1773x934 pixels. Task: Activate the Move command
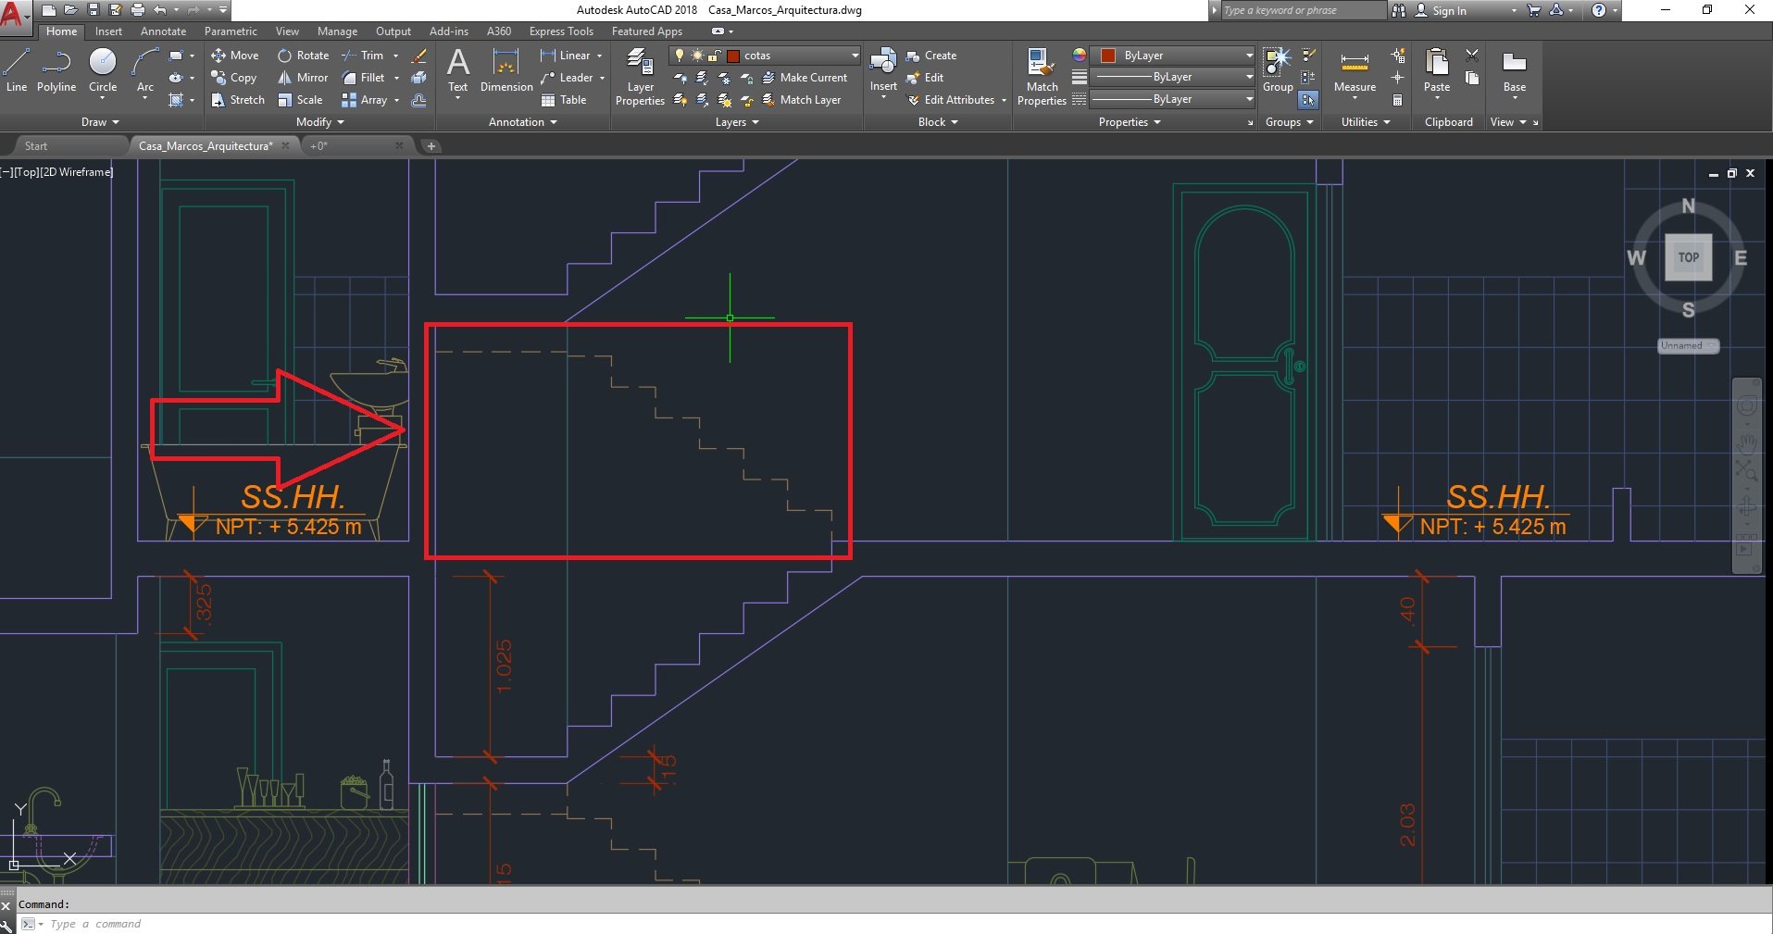pos(235,56)
